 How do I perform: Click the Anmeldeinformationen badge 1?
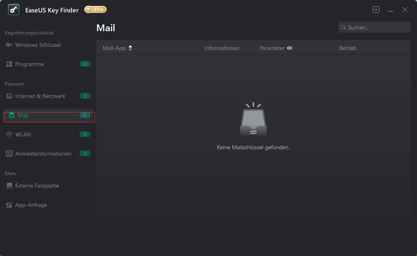(85, 153)
